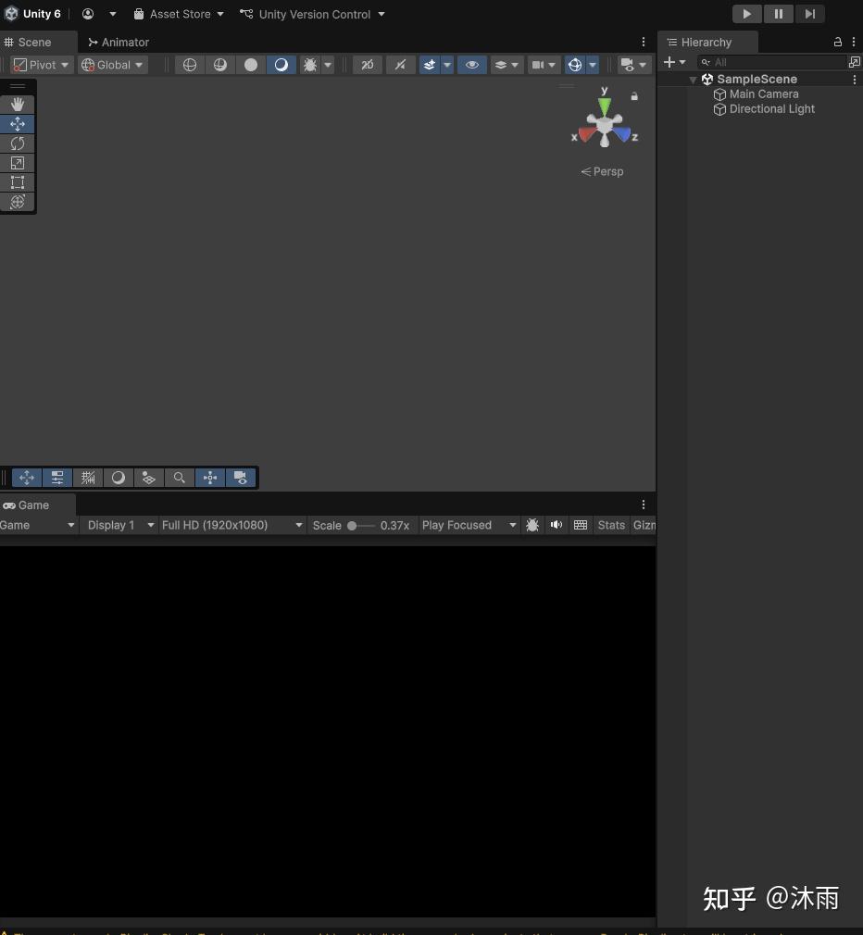
Task: Toggle mute audio in Game view
Action: 557,525
